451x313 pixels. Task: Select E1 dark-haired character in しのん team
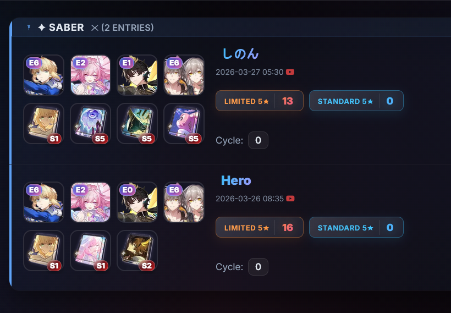click(x=137, y=75)
